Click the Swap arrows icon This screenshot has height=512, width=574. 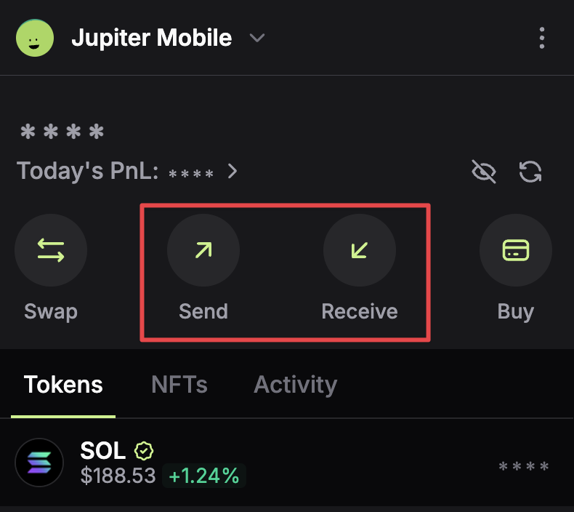coord(51,251)
